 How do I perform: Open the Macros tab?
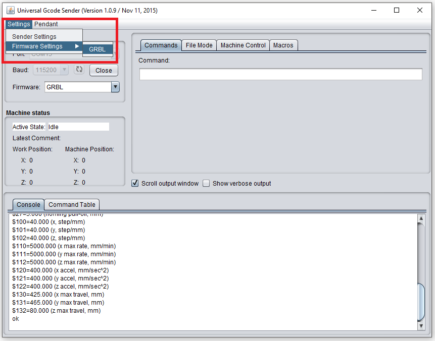pyautogui.click(x=283, y=45)
